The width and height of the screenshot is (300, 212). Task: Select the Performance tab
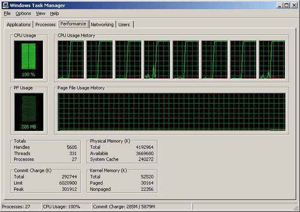[x=73, y=24]
